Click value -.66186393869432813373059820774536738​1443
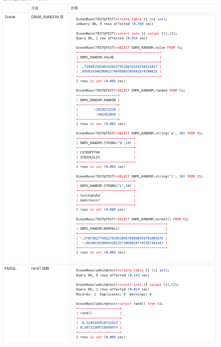The height and width of the screenshot is (347, 221). coord(123,243)
